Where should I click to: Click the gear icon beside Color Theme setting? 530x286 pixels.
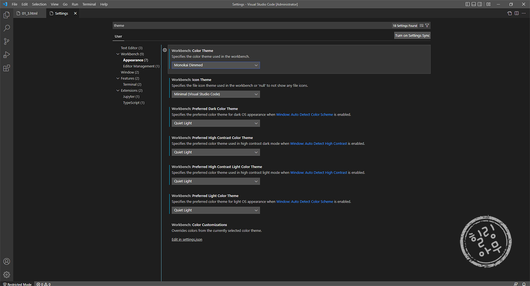pyautogui.click(x=165, y=50)
